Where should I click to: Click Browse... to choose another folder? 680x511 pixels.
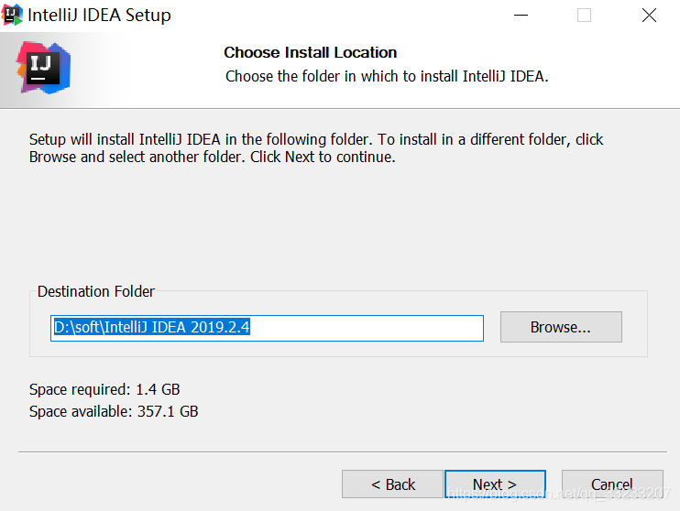(x=561, y=327)
